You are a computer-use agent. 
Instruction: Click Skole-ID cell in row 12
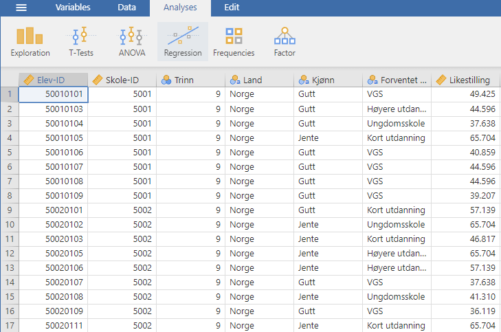tap(122, 254)
